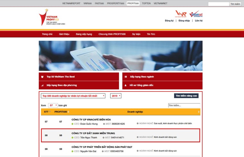
Task: Click the Vietnam Profit 500 logo
Action: point(52,17)
